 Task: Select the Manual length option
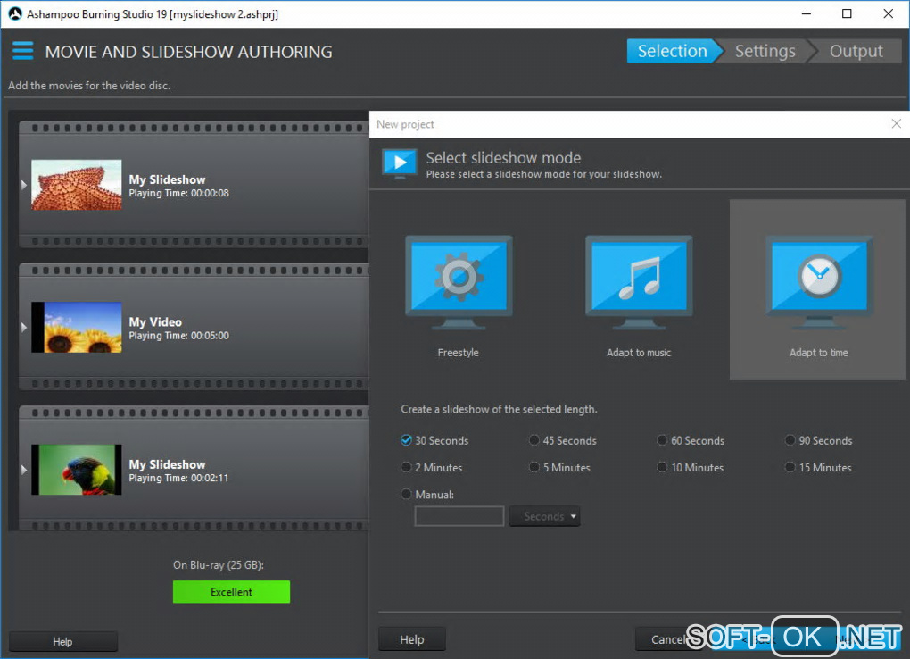(x=427, y=495)
